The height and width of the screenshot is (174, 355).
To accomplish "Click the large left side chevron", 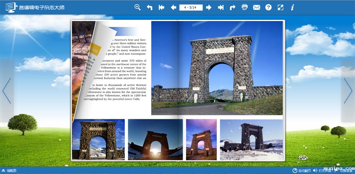I will tap(7, 91).
